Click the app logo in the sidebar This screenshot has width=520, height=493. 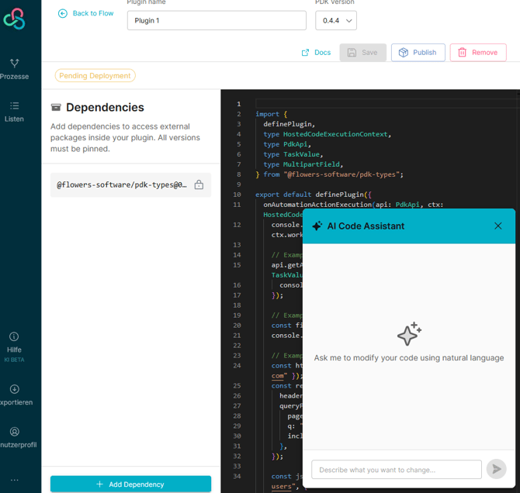tap(14, 19)
